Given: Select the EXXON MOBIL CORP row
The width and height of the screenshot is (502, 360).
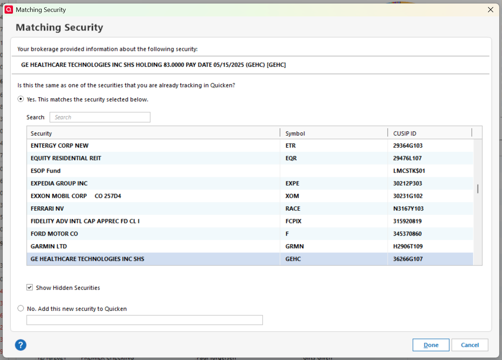Looking at the screenshot, I should pyautogui.click(x=250, y=196).
